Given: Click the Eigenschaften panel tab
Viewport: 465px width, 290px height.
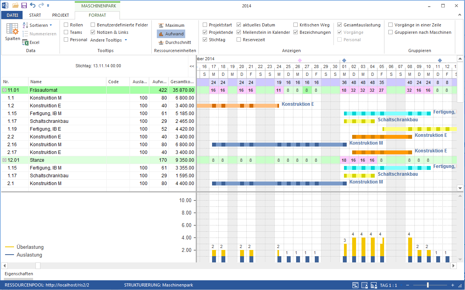Looking at the screenshot, I should tap(19, 274).
